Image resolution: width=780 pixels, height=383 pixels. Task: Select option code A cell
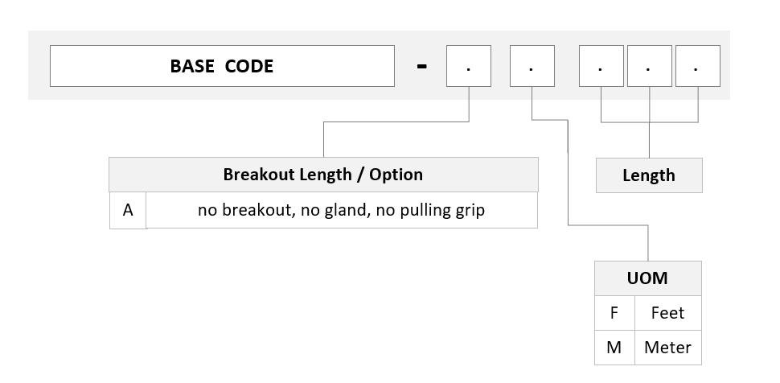128,210
